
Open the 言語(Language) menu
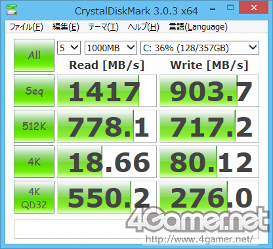(x=198, y=27)
